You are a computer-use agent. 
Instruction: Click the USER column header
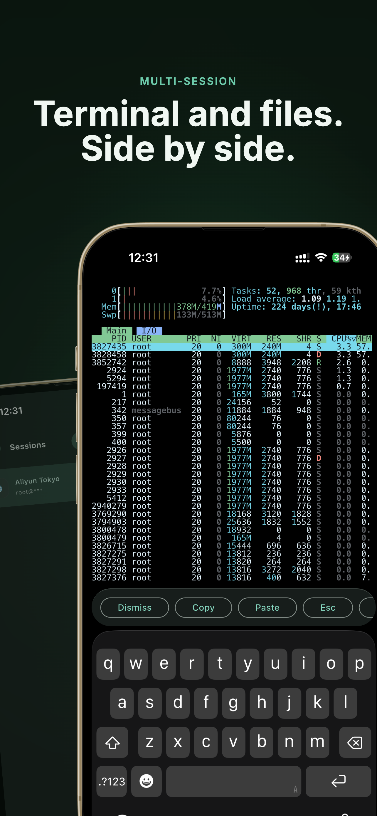[142, 339]
